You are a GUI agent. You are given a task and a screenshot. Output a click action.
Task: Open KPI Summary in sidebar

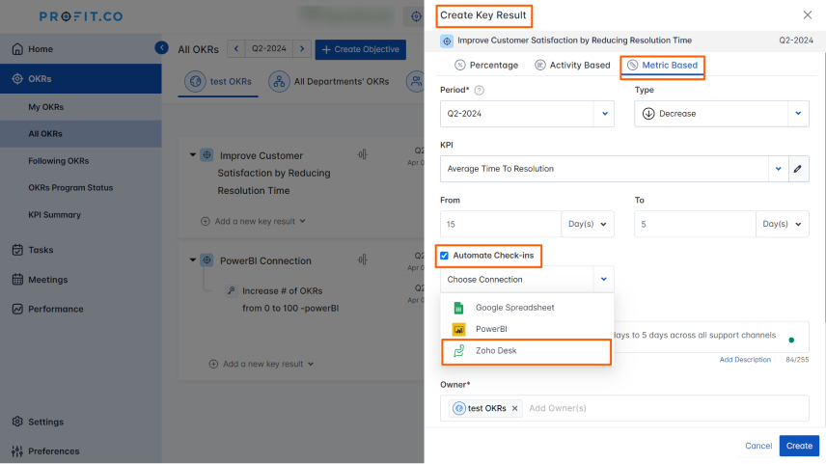(54, 215)
